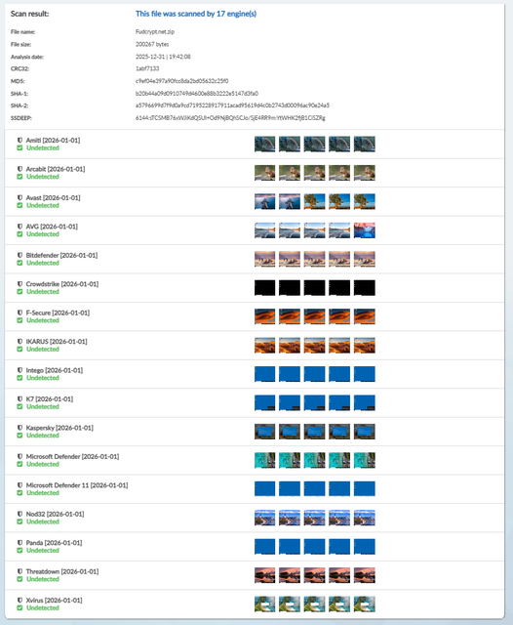Click the analysis date '2025-12-31 | 19:42:08'
513x625 pixels.
point(163,57)
